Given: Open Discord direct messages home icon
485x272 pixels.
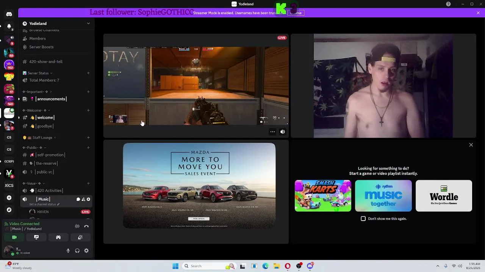Looking at the screenshot, I should point(9,14).
